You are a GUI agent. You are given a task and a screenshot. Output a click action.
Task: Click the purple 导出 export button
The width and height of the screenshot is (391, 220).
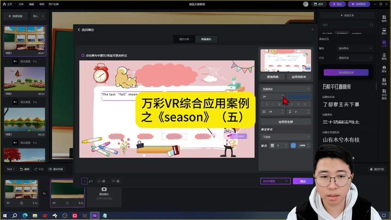pyautogui.click(x=337, y=4)
